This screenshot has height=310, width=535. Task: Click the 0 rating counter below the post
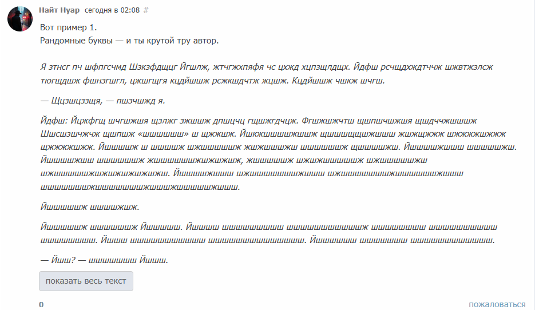(41, 304)
